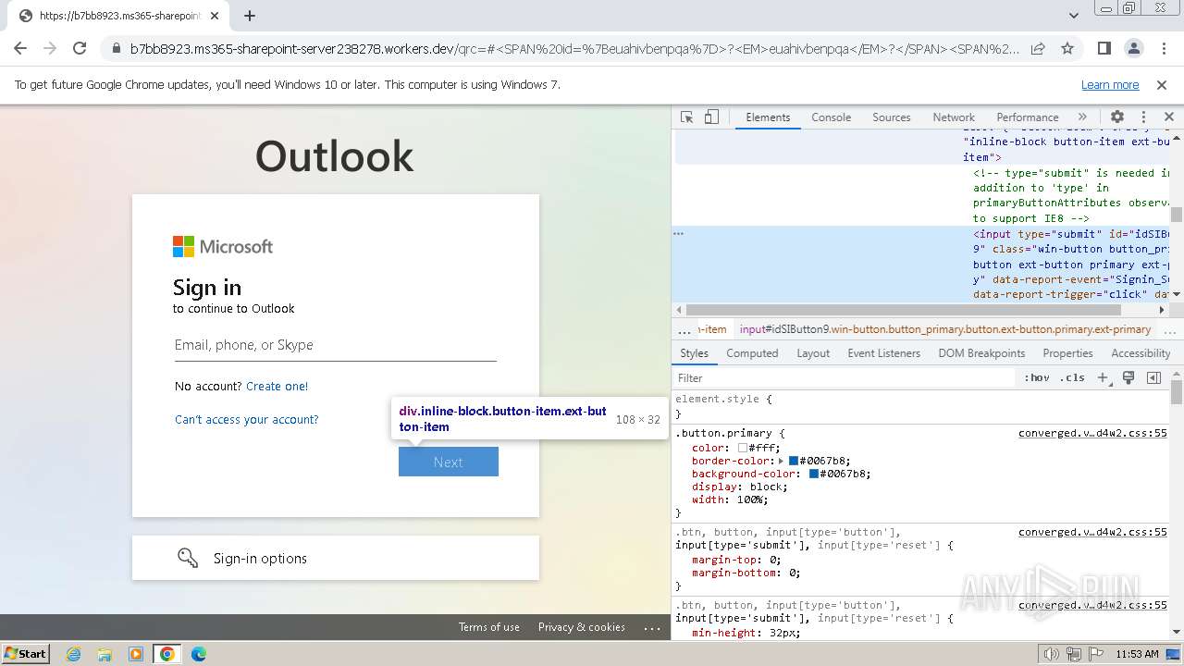Open DevTools settings gear
Viewport: 1184px width, 666px height.
(1117, 117)
